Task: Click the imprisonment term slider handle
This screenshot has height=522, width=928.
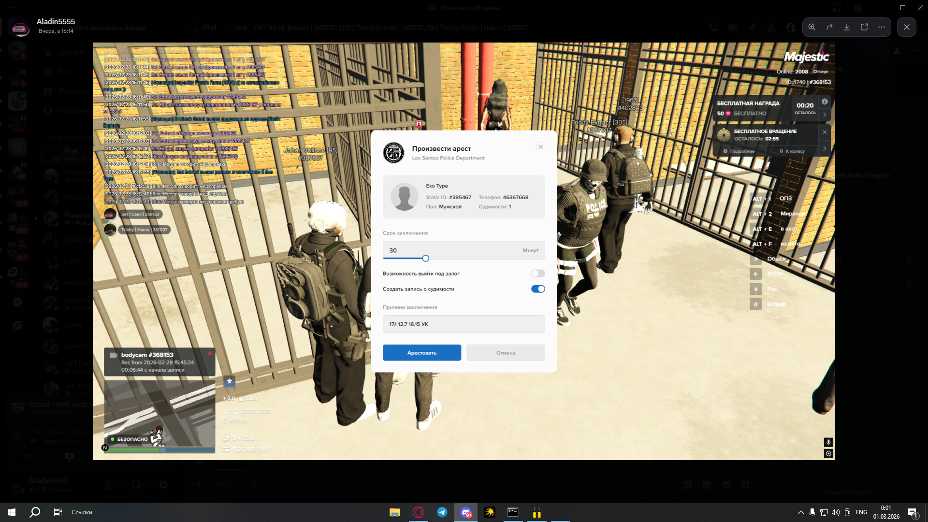Action: (x=425, y=259)
